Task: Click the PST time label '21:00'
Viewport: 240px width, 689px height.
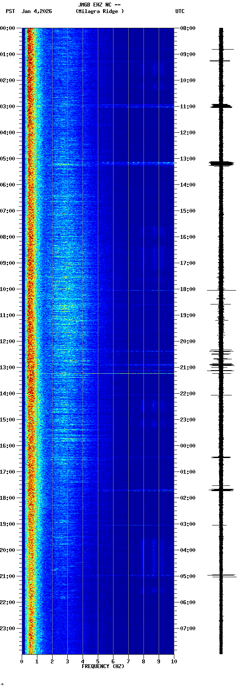Action: point(7,576)
